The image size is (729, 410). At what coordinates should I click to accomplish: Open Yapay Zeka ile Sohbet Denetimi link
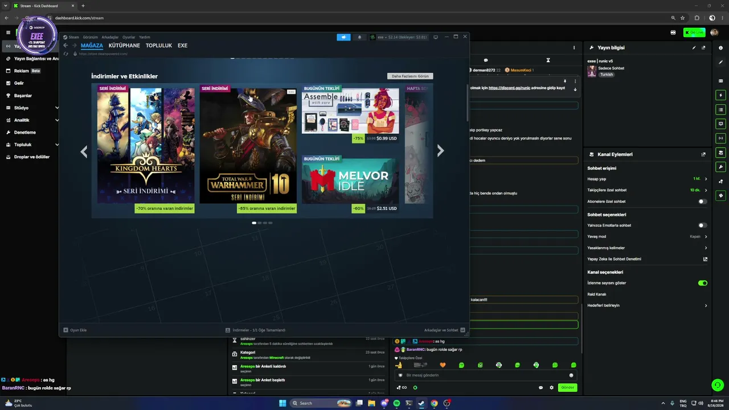tap(647, 259)
